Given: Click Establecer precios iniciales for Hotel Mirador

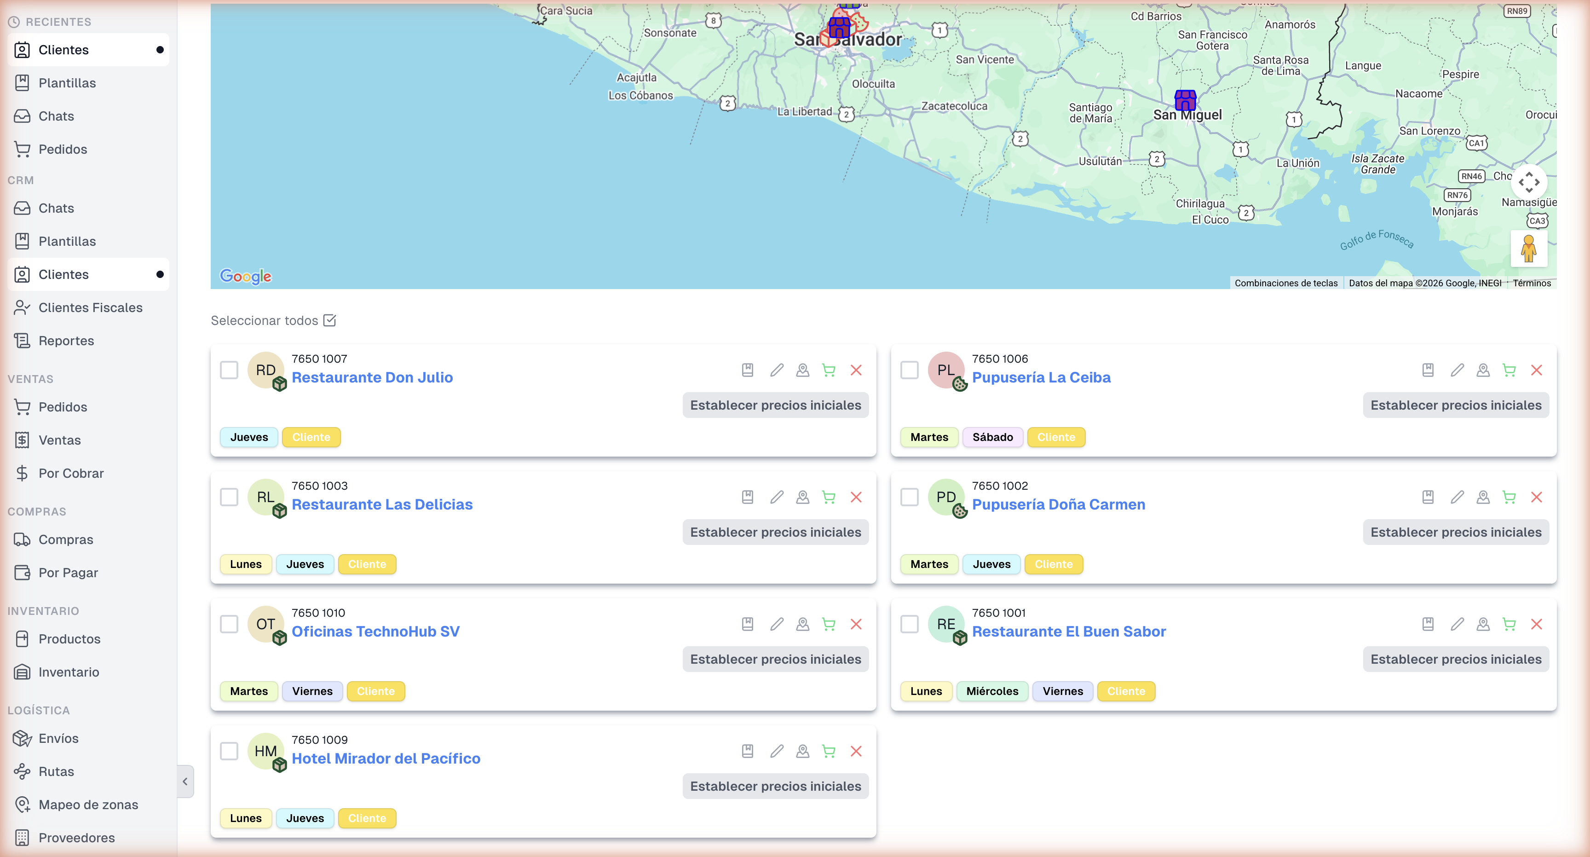Looking at the screenshot, I should click(x=775, y=786).
